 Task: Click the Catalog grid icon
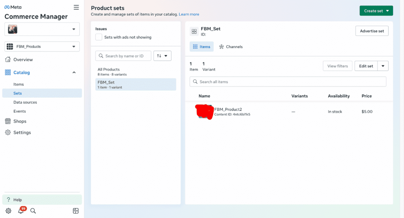8,72
